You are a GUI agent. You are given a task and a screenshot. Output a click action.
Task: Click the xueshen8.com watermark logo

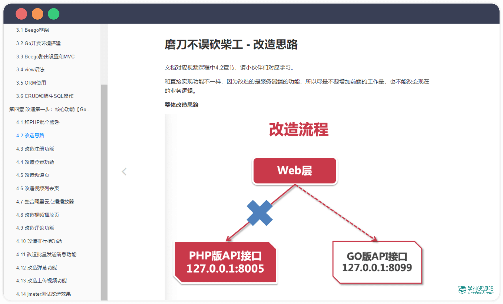pyautogui.click(x=476, y=290)
